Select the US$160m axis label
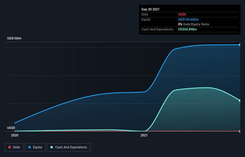Image resolution: width=245 pixels, height=157 pixels. tap(14, 38)
